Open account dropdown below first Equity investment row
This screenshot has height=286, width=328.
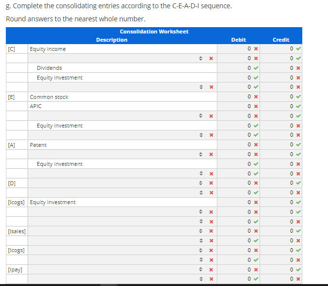122,87
